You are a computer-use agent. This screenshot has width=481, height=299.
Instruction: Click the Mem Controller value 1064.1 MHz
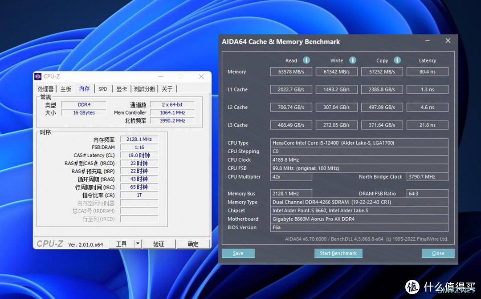(x=172, y=112)
